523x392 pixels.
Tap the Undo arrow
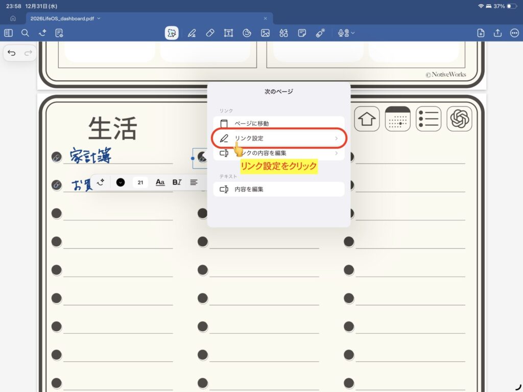[12, 53]
